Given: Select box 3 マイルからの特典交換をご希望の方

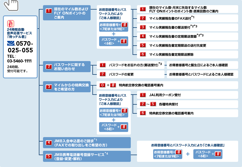Looking at the screenshot, I should click(x=67, y=87).
